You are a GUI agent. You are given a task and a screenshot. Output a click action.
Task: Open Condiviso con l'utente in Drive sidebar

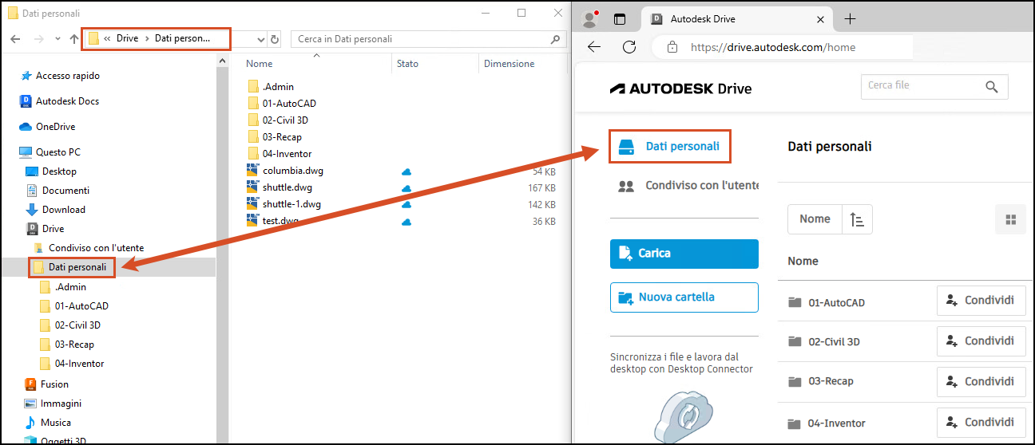pyautogui.click(x=688, y=186)
